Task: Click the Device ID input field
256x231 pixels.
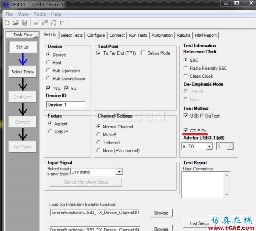Action: pos(66,105)
